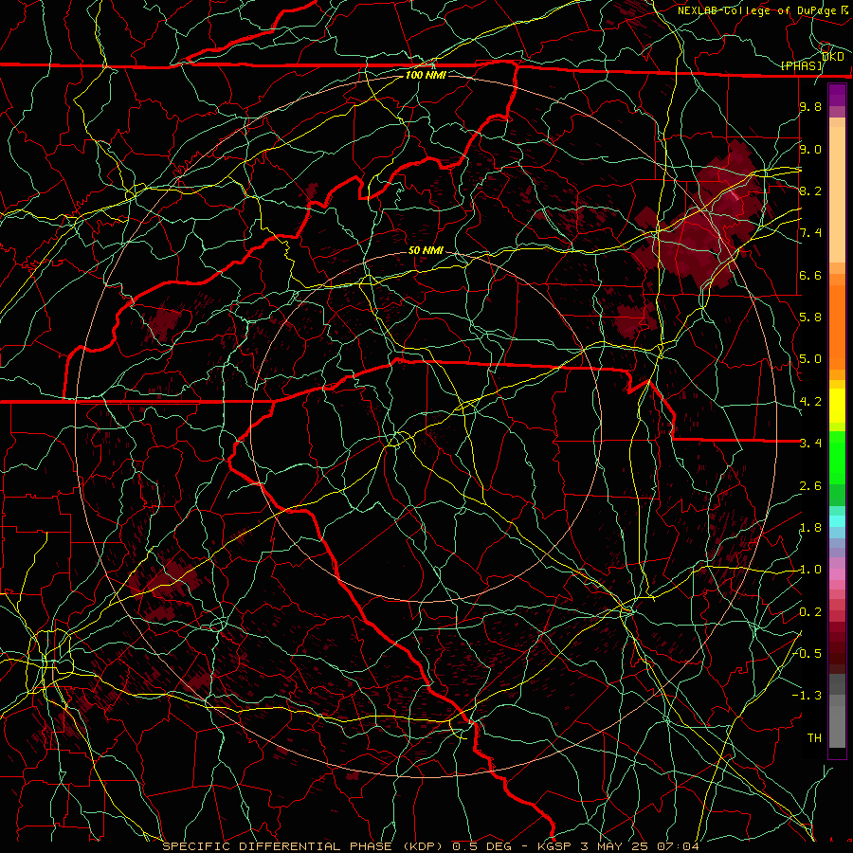
Task: Pick the yellow band of the color bar
Action: 837,406
